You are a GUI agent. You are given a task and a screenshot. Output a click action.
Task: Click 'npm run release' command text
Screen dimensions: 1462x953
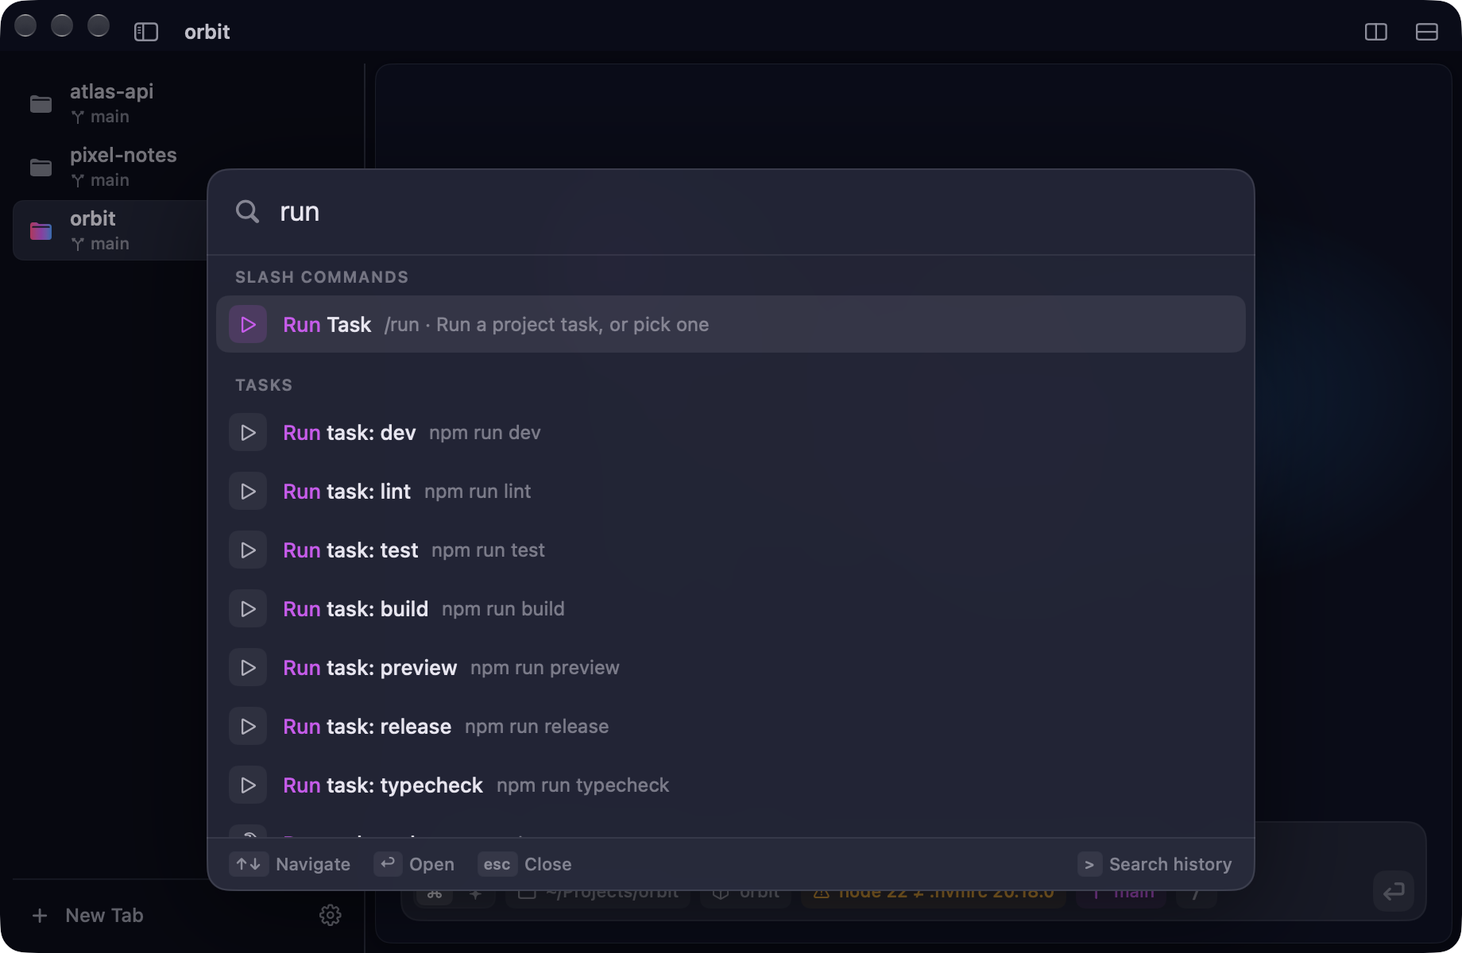pyautogui.click(x=536, y=727)
